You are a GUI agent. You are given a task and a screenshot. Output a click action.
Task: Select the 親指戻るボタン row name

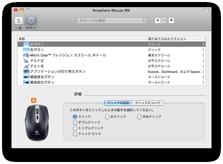[42, 77]
